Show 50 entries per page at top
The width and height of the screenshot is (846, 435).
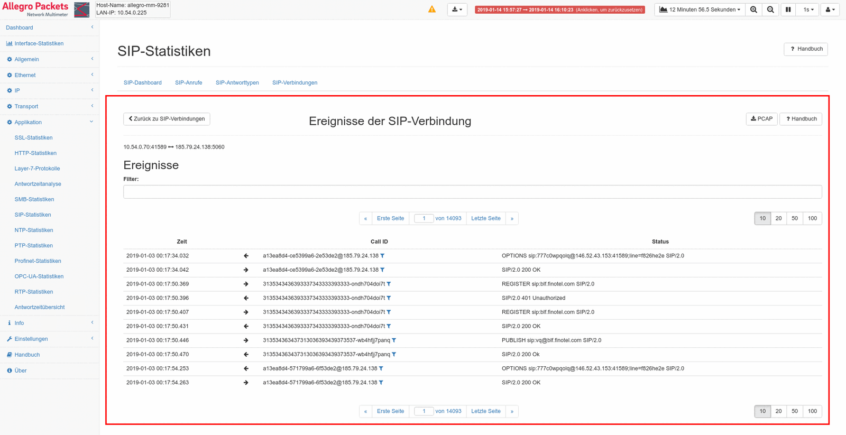[x=794, y=218]
